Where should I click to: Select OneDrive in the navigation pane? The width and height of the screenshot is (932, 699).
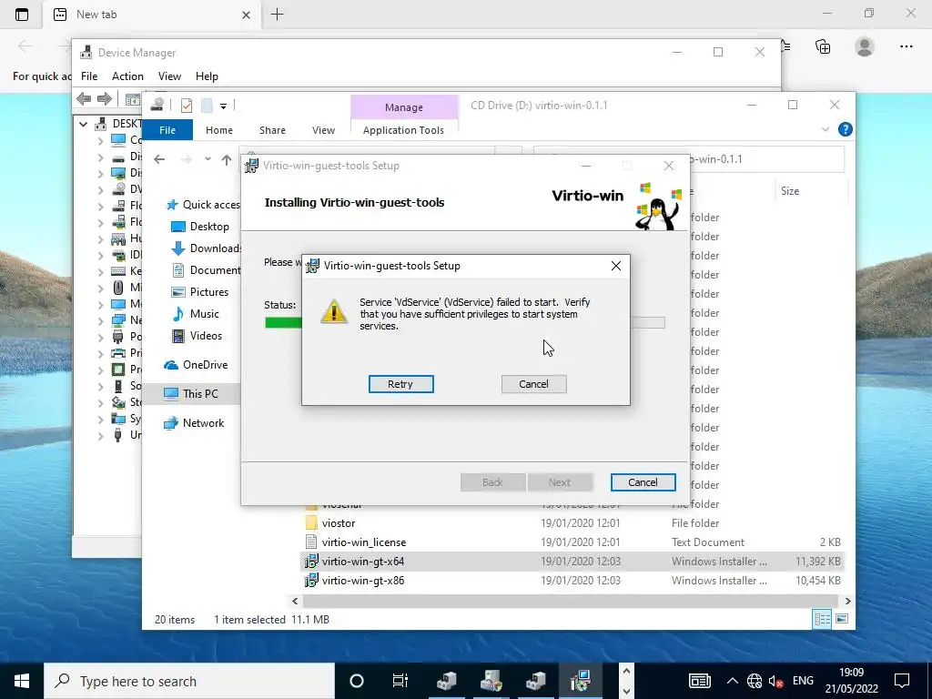(x=197, y=365)
